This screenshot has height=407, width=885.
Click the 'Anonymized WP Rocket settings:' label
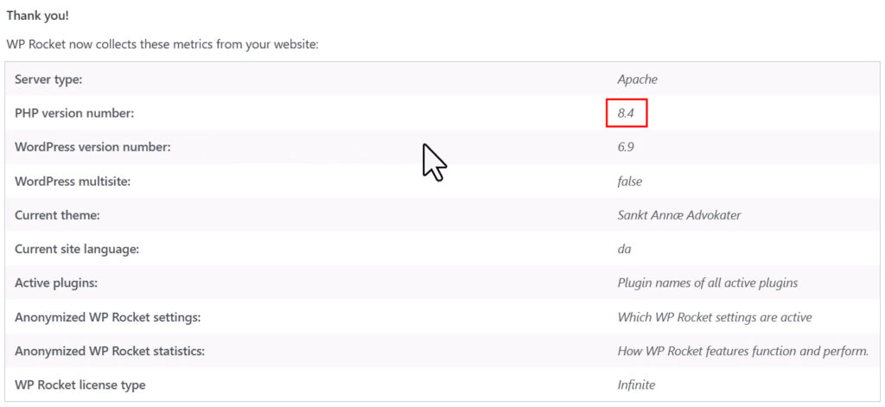(x=108, y=317)
